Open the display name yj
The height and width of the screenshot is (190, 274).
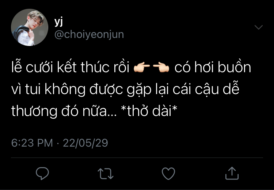point(58,22)
